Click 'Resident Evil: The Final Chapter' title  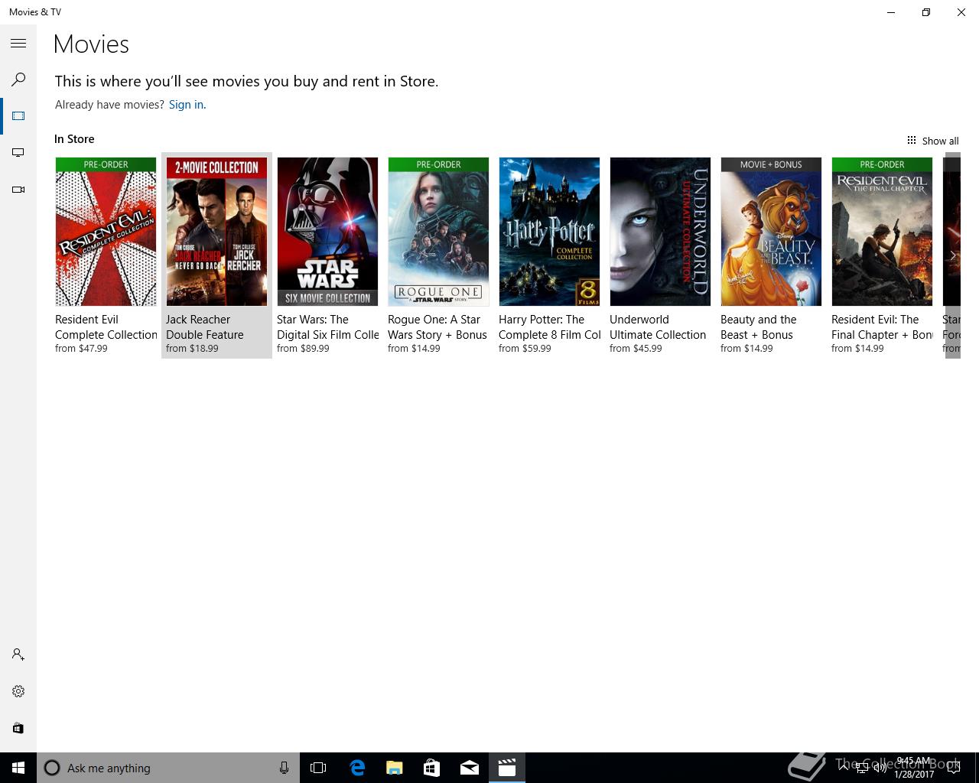(x=883, y=327)
